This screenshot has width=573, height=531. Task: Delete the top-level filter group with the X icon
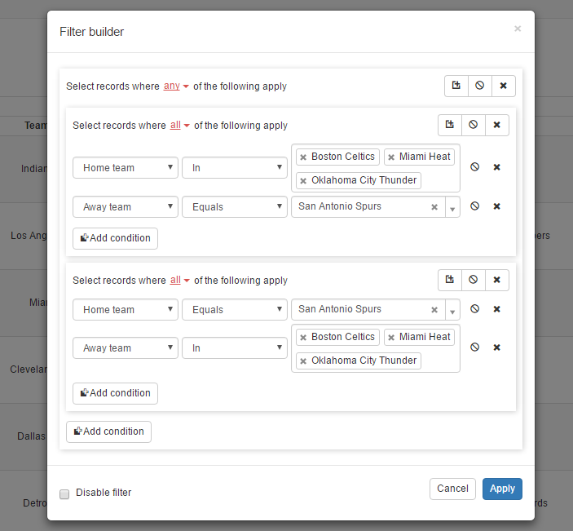tap(503, 86)
